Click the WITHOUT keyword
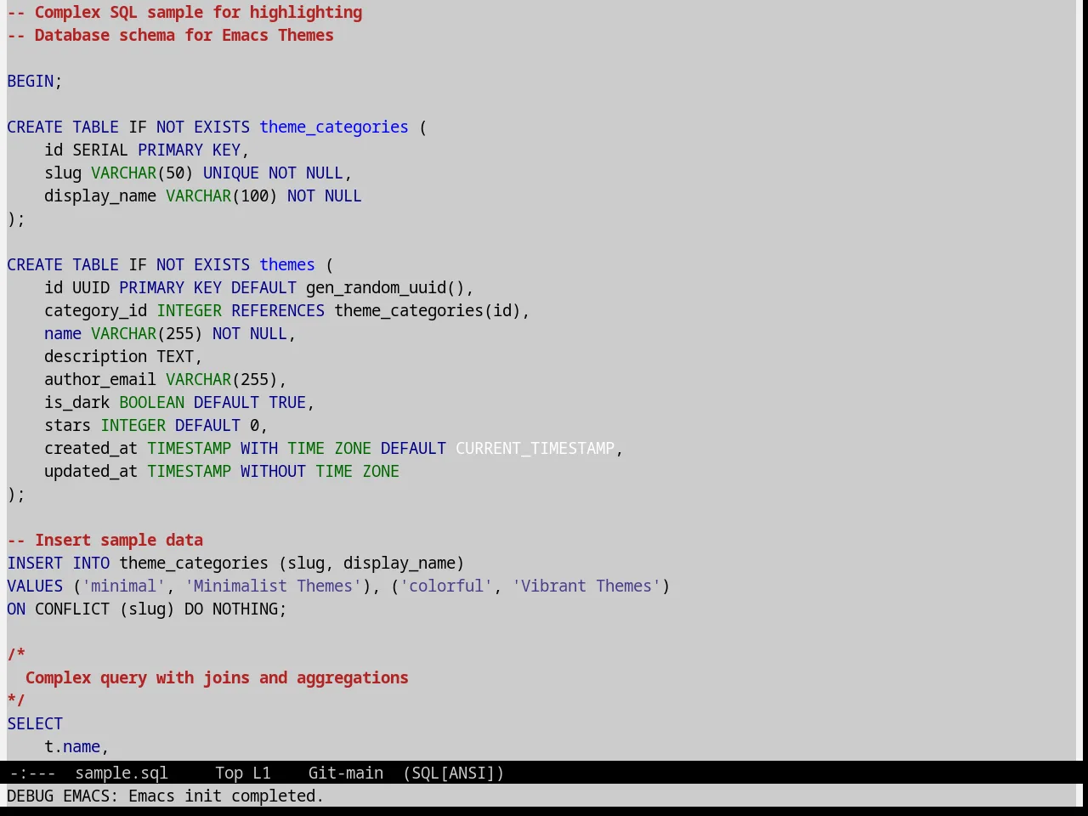This screenshot has height=816, width=1088. click(273, 472)
